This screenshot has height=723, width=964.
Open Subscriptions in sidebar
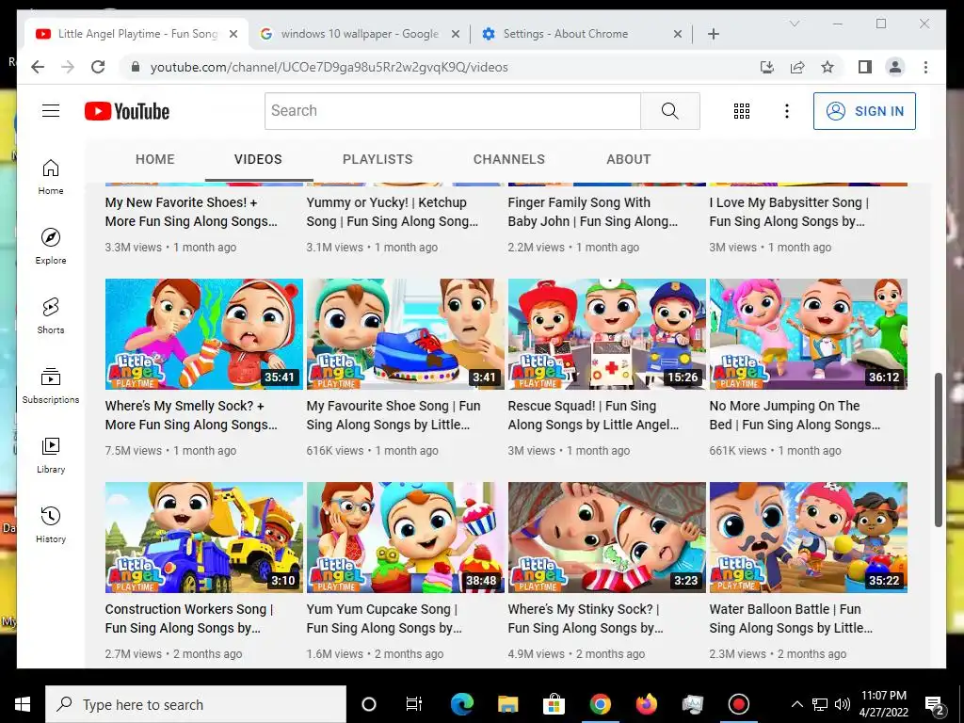tap(51, 385)
